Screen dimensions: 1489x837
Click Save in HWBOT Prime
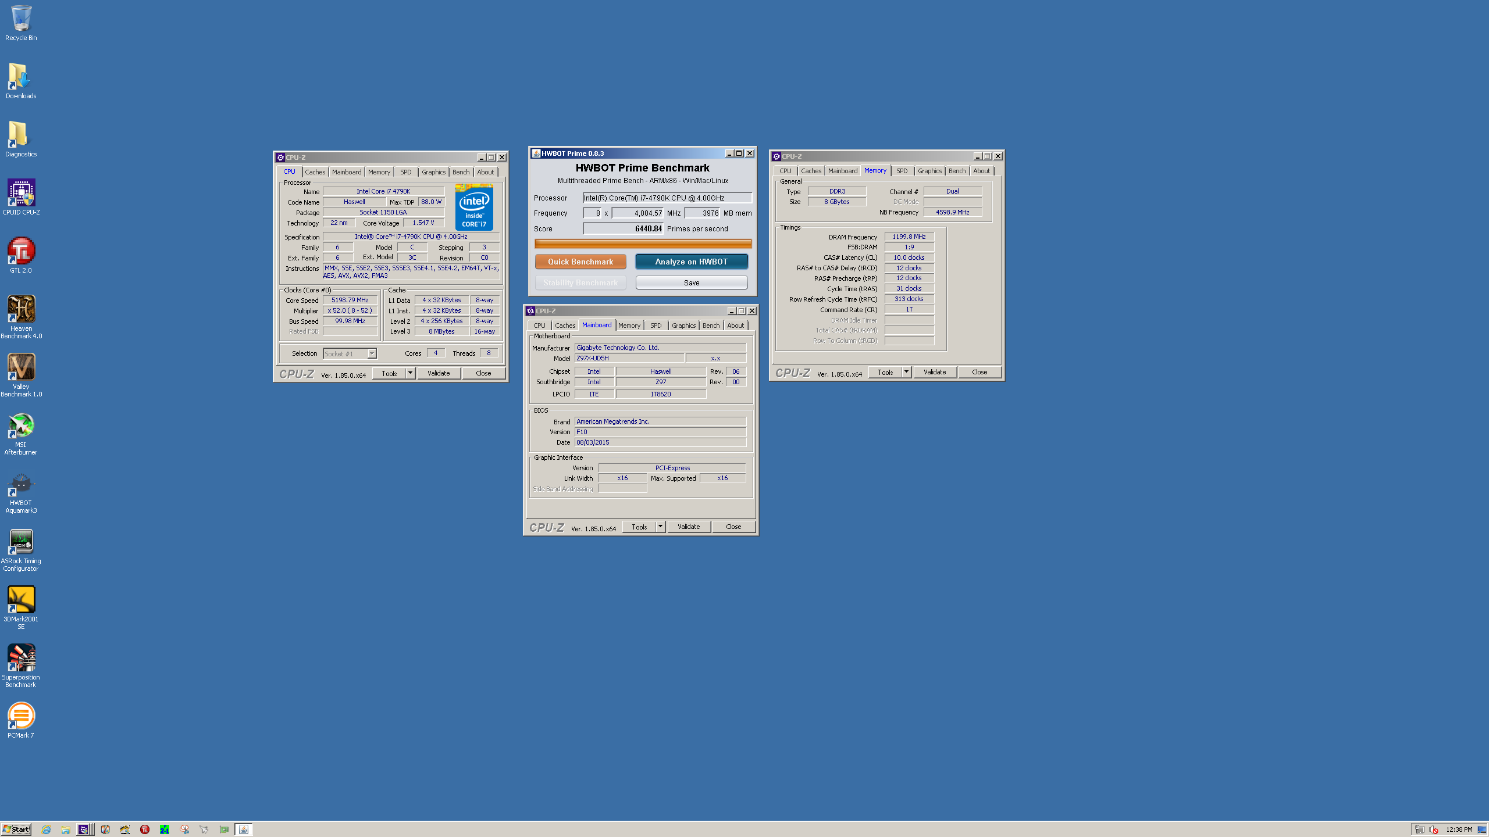692,282
